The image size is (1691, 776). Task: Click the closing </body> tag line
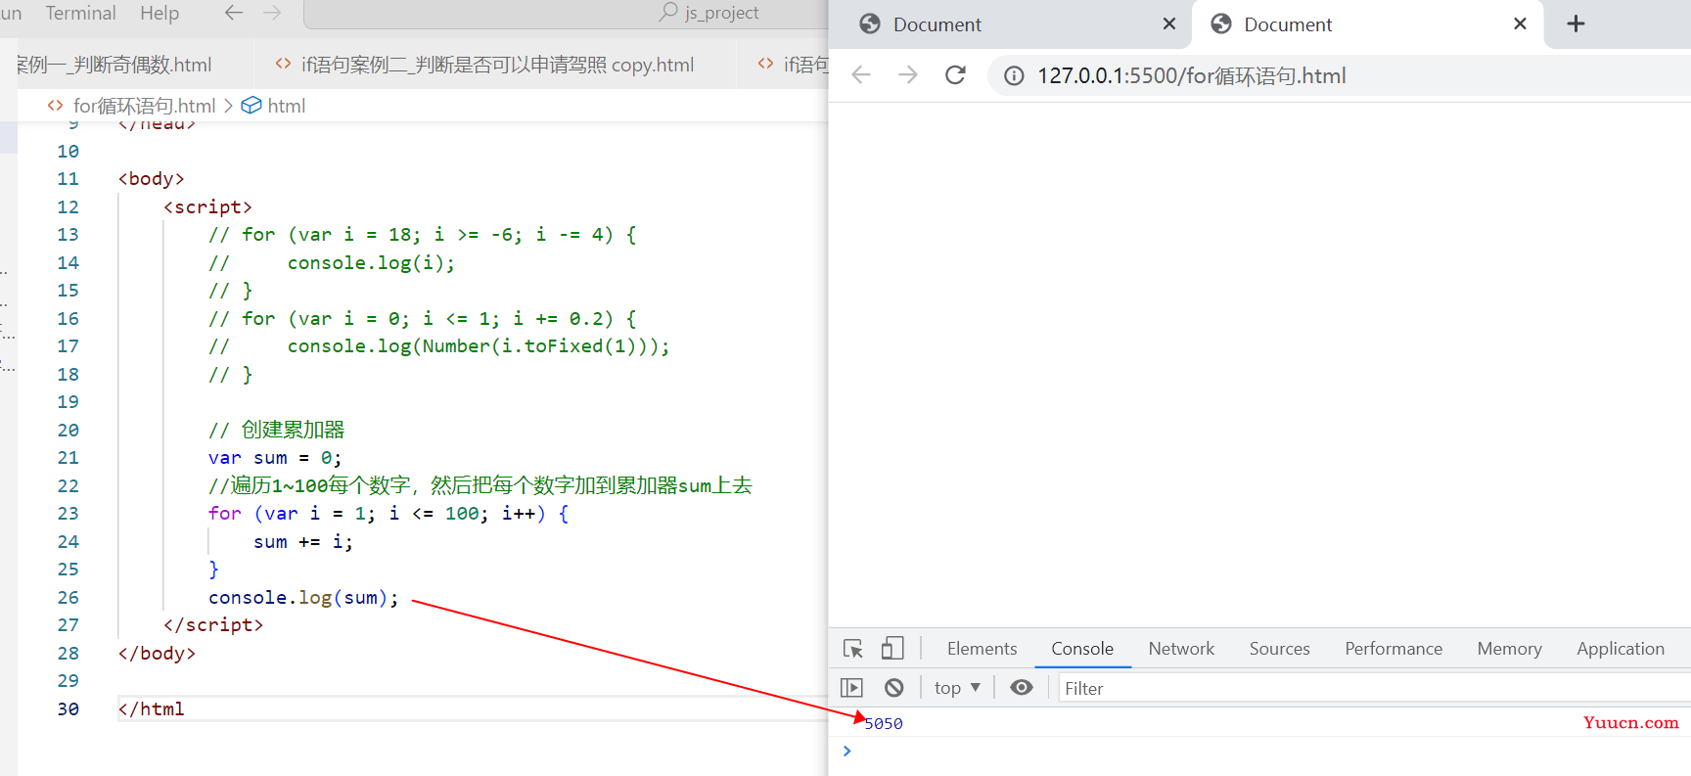[x=157, y=654]
